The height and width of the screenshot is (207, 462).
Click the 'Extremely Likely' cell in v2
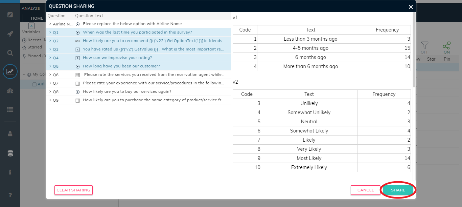click(x=309, y=167)
